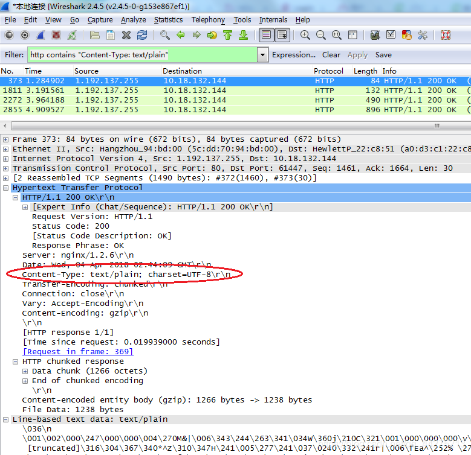Open the Capture menu

[100, 20]
